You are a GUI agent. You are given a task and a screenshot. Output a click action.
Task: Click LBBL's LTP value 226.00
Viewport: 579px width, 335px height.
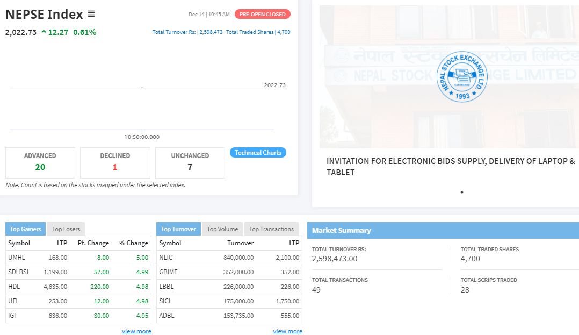290,286
